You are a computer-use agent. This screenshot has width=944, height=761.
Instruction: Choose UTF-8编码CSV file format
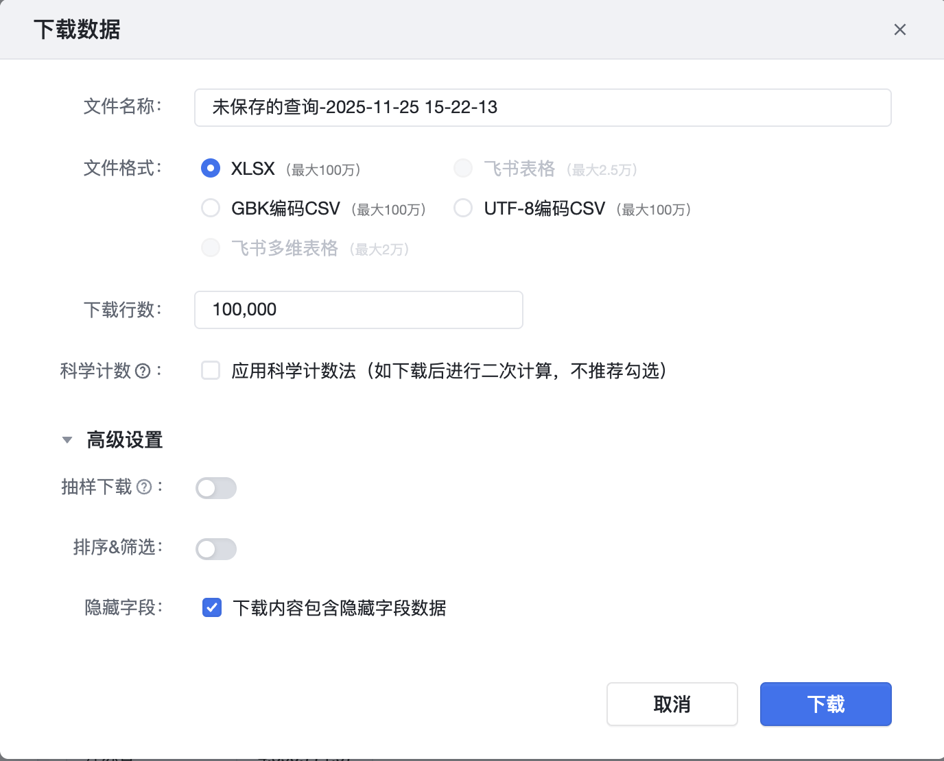(463, 208)
